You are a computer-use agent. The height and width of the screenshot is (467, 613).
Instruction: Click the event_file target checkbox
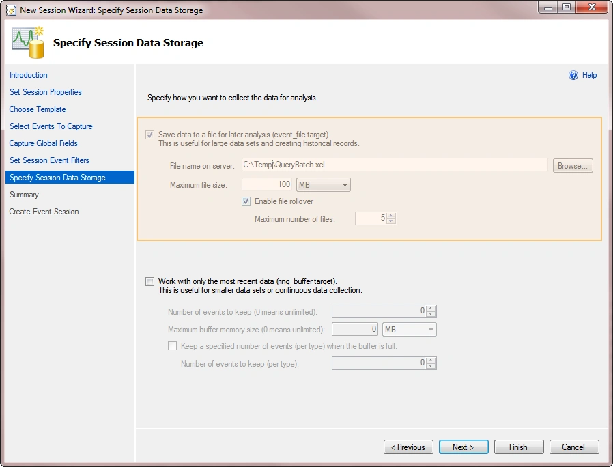tap(149, 135)
